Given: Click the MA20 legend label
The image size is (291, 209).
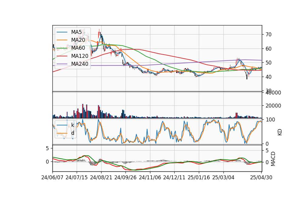Looking at the screenshot, I should point(78,40).
